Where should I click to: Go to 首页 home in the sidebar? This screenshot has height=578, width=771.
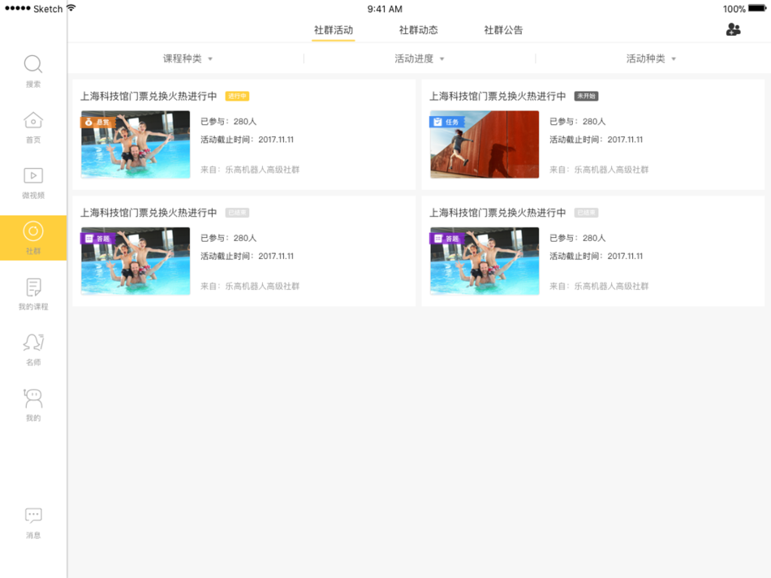(x=33, y=127)
